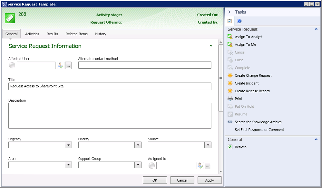Click the Assign To Analyst icon

(230, 37)
